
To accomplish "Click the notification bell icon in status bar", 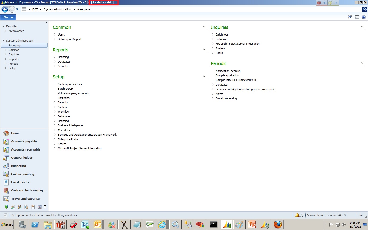I will tap(297, 215).
